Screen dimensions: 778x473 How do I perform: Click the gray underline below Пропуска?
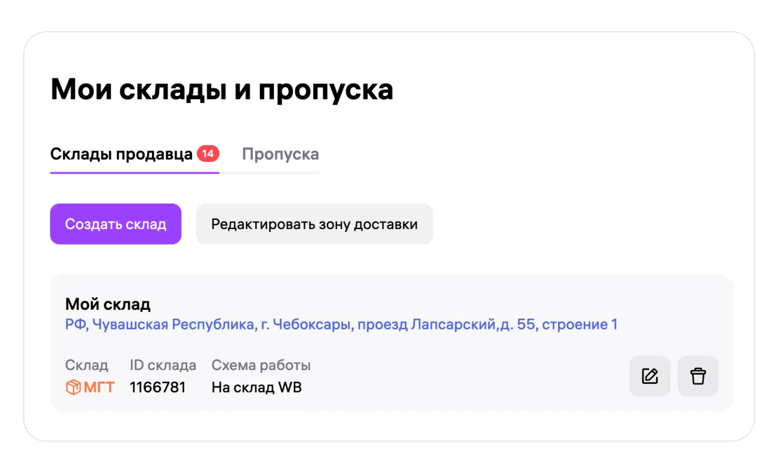pos(270,172)
